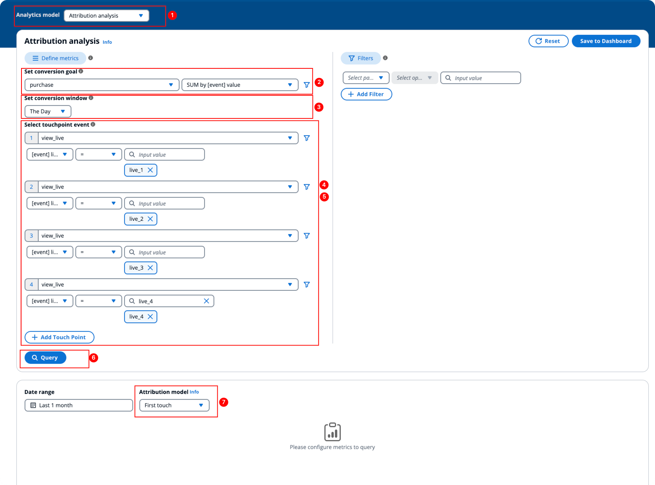Run the Query button

45,358
